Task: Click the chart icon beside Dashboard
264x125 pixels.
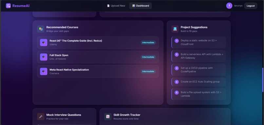Action: (x=134, y=6)
